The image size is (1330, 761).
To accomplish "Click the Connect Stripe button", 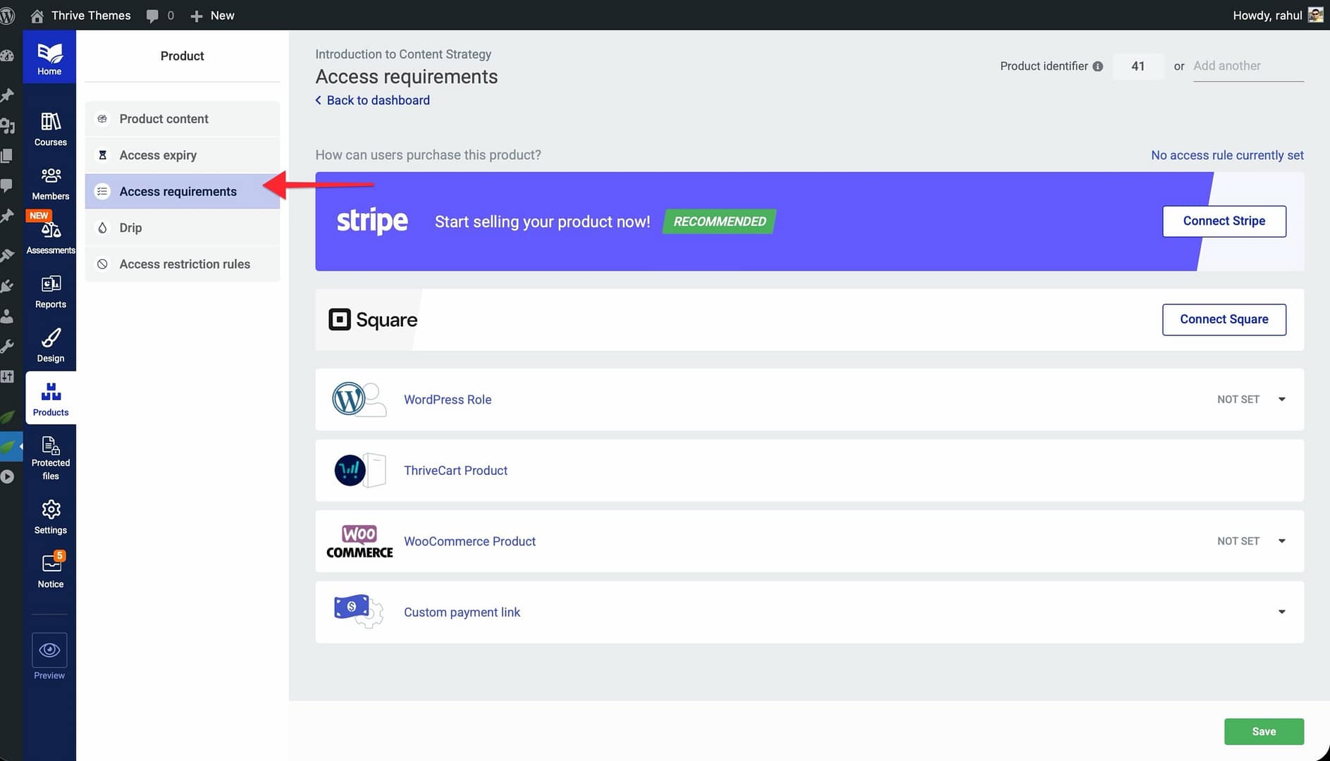I will [x=1224, y=221].
